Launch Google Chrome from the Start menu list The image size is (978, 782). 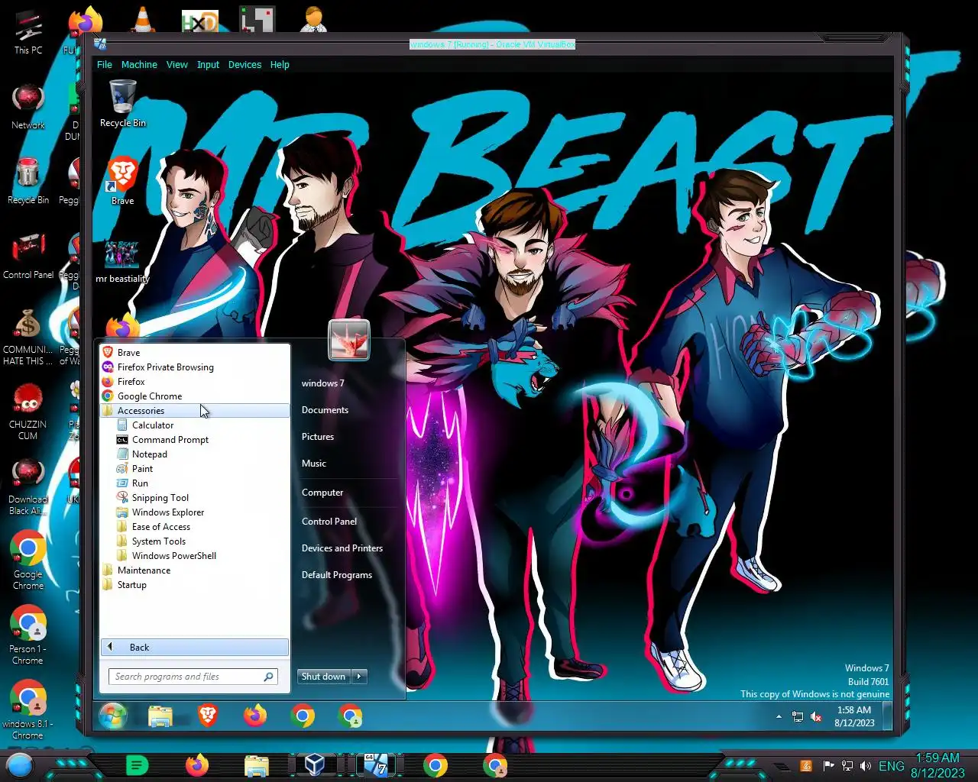(195, 396)
